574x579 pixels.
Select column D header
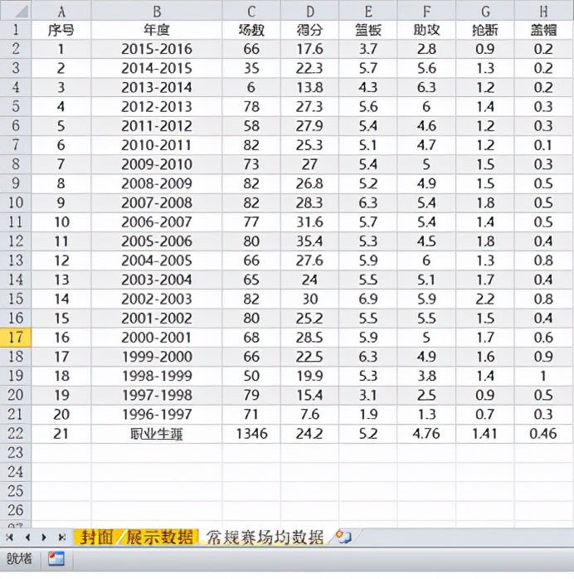click(x=309, y=11)
